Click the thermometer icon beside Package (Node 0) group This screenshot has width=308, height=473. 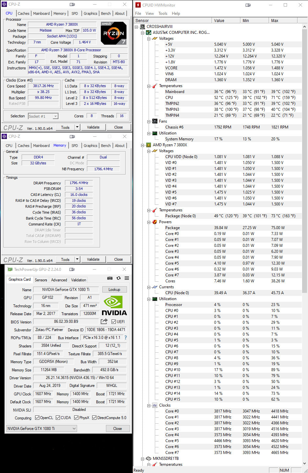(155, 210)
